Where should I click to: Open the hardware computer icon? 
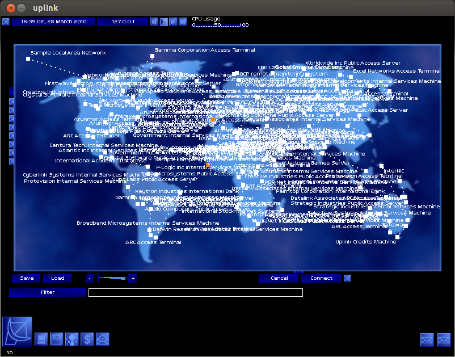[41, 339]
